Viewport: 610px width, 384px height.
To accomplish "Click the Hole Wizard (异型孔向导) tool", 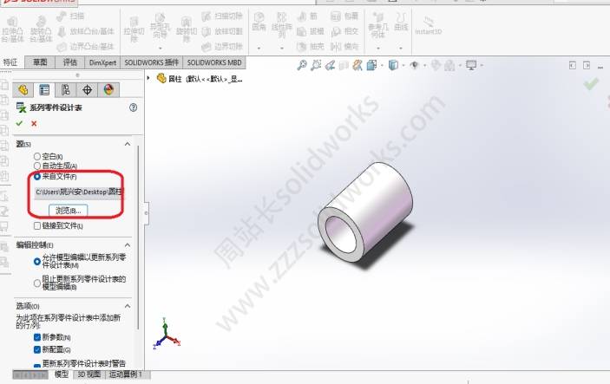I will coord(160,27).
